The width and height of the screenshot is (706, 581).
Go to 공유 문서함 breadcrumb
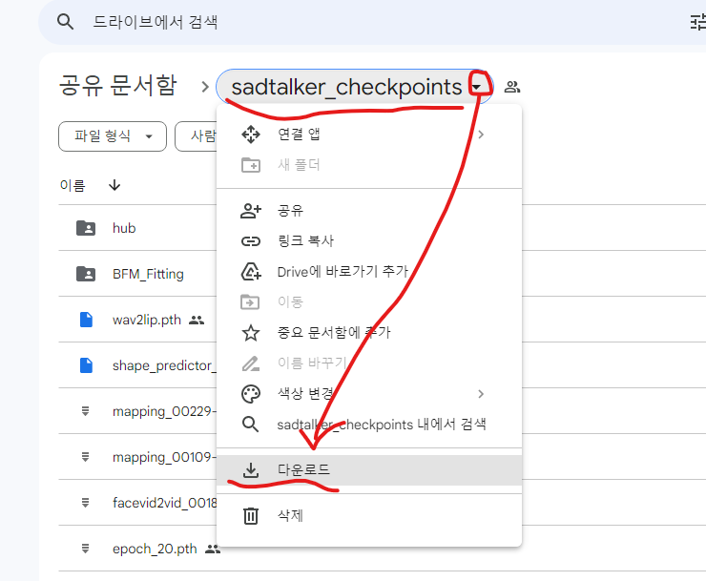[118, 86]
